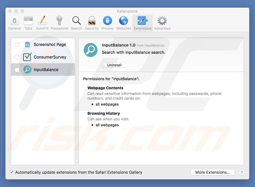Click the InputBalance magnifier icon in list
The height and width of the screenshot is (187, 255).
click(x=27, y=70)
